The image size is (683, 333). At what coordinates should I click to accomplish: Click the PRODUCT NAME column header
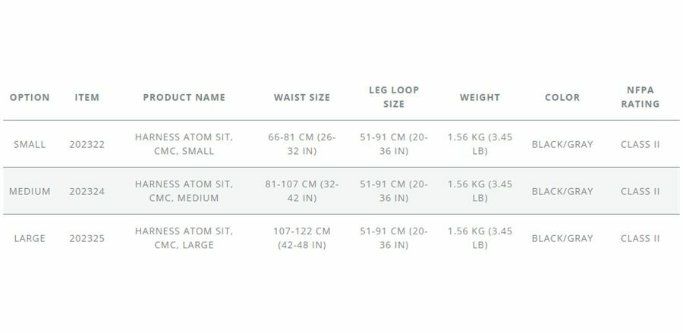click(x=184, y=97)
